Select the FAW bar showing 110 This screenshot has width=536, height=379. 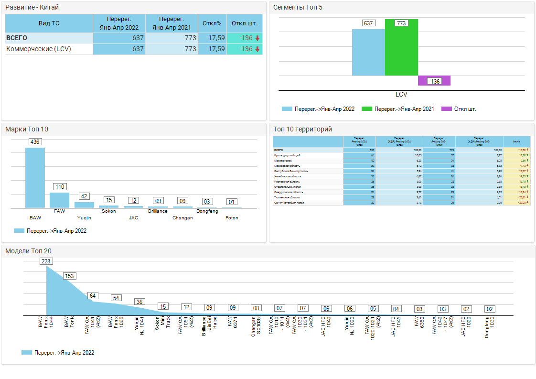click(x=60, y=200)
